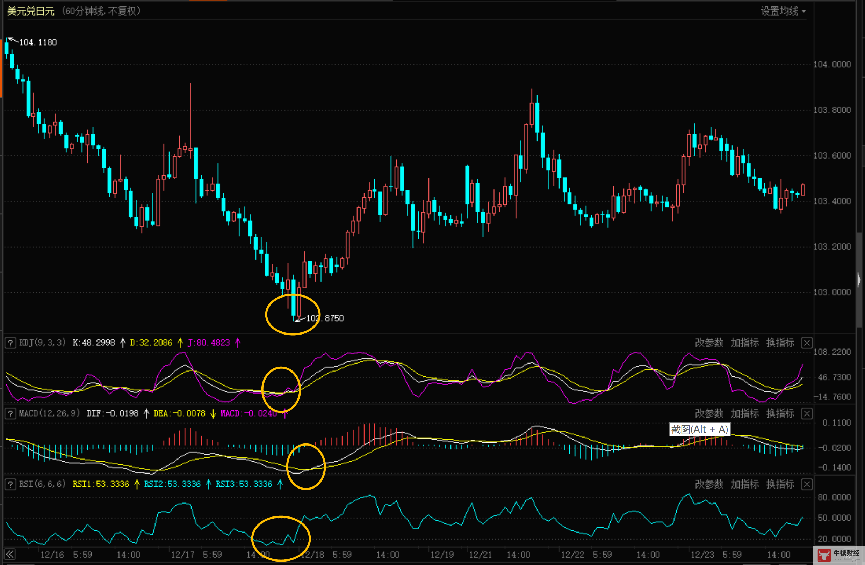The height and width of the screenshot is (565, 865).
Task: Click 换指标 in the RSI panel
Action: pos(780,484)
